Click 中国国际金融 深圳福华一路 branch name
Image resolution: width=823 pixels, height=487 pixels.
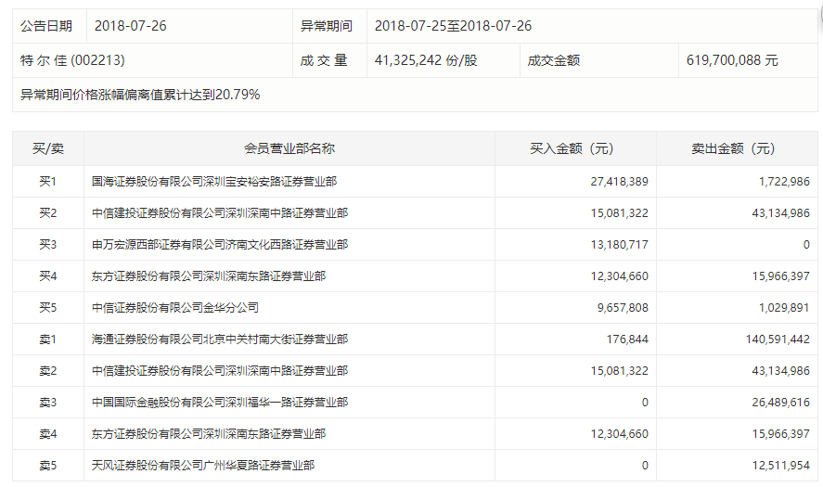(x=220, y=403)
